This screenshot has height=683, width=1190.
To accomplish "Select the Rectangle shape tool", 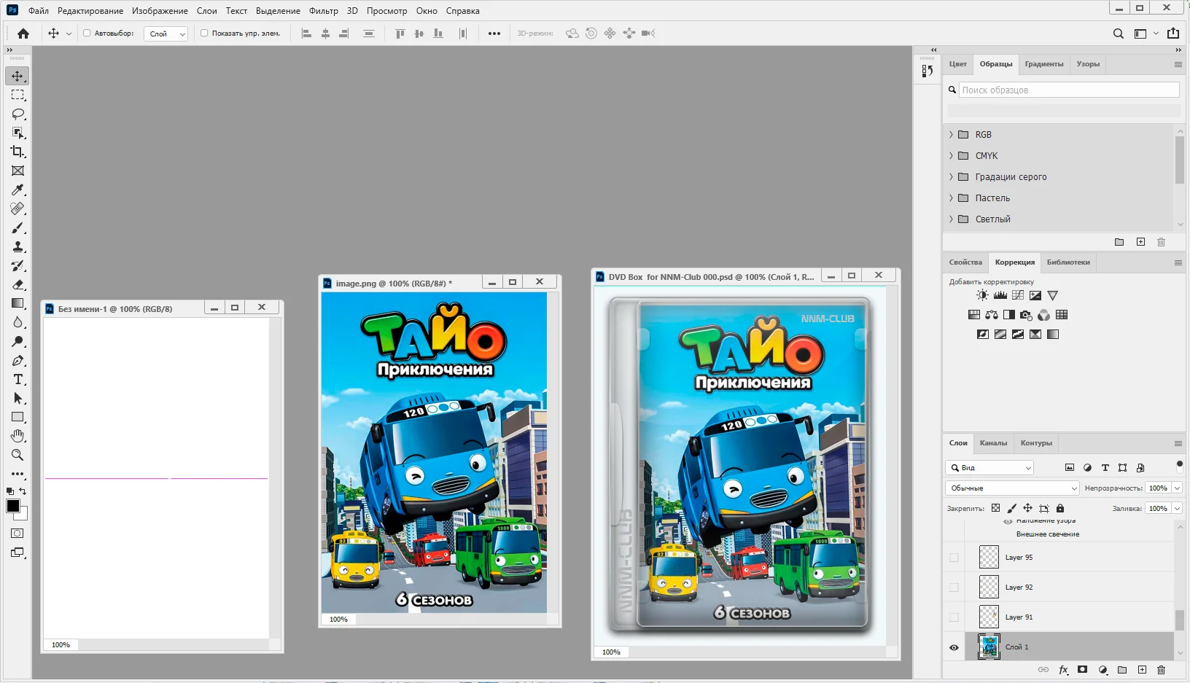I will coord(17,417).
